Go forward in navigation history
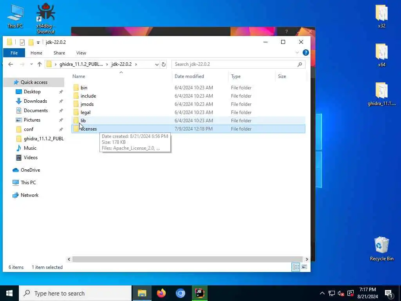 pos(22,64)
